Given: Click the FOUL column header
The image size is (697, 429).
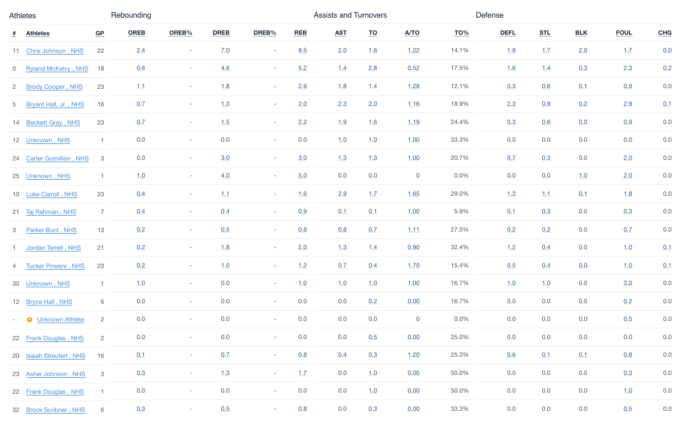Looking at the screenshot, I should (x=624, y=33).
